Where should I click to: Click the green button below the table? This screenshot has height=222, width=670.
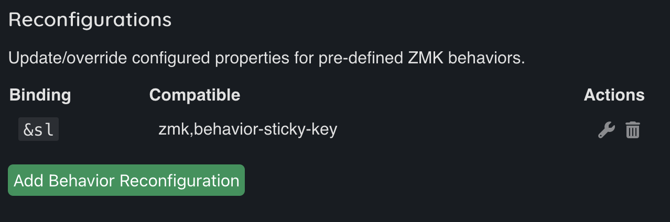[126, 180]
